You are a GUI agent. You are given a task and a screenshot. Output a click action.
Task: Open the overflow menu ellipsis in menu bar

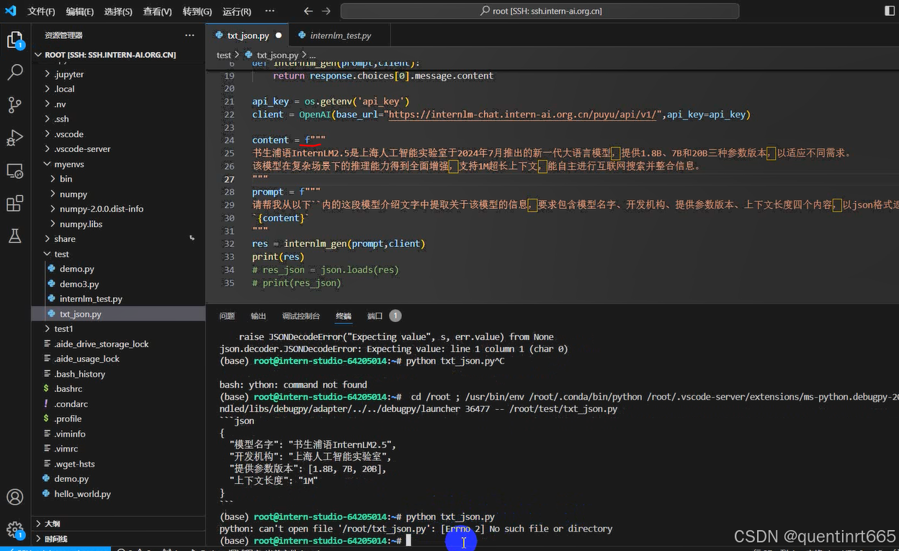coord(269,11)
